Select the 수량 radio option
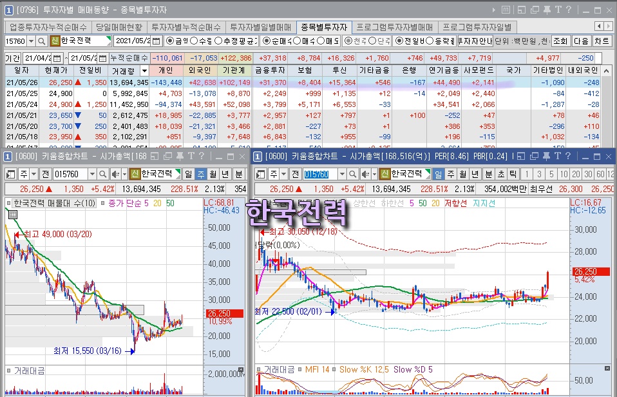The height and width of the screenshot is (397, 617). tap(194, 41)
